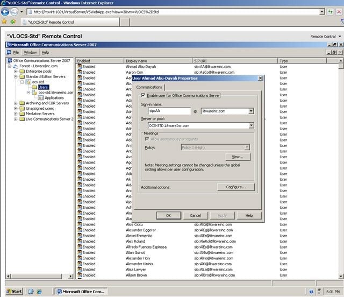Click user icon in Alice Ciccu row
The height and width of the screenshot is (297, 344).
tap(80, 224)
